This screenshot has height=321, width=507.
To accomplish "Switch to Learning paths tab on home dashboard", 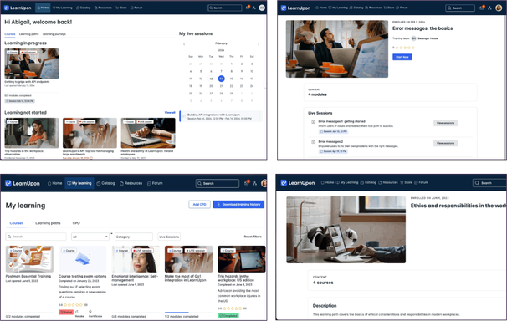I will (28, 34).
